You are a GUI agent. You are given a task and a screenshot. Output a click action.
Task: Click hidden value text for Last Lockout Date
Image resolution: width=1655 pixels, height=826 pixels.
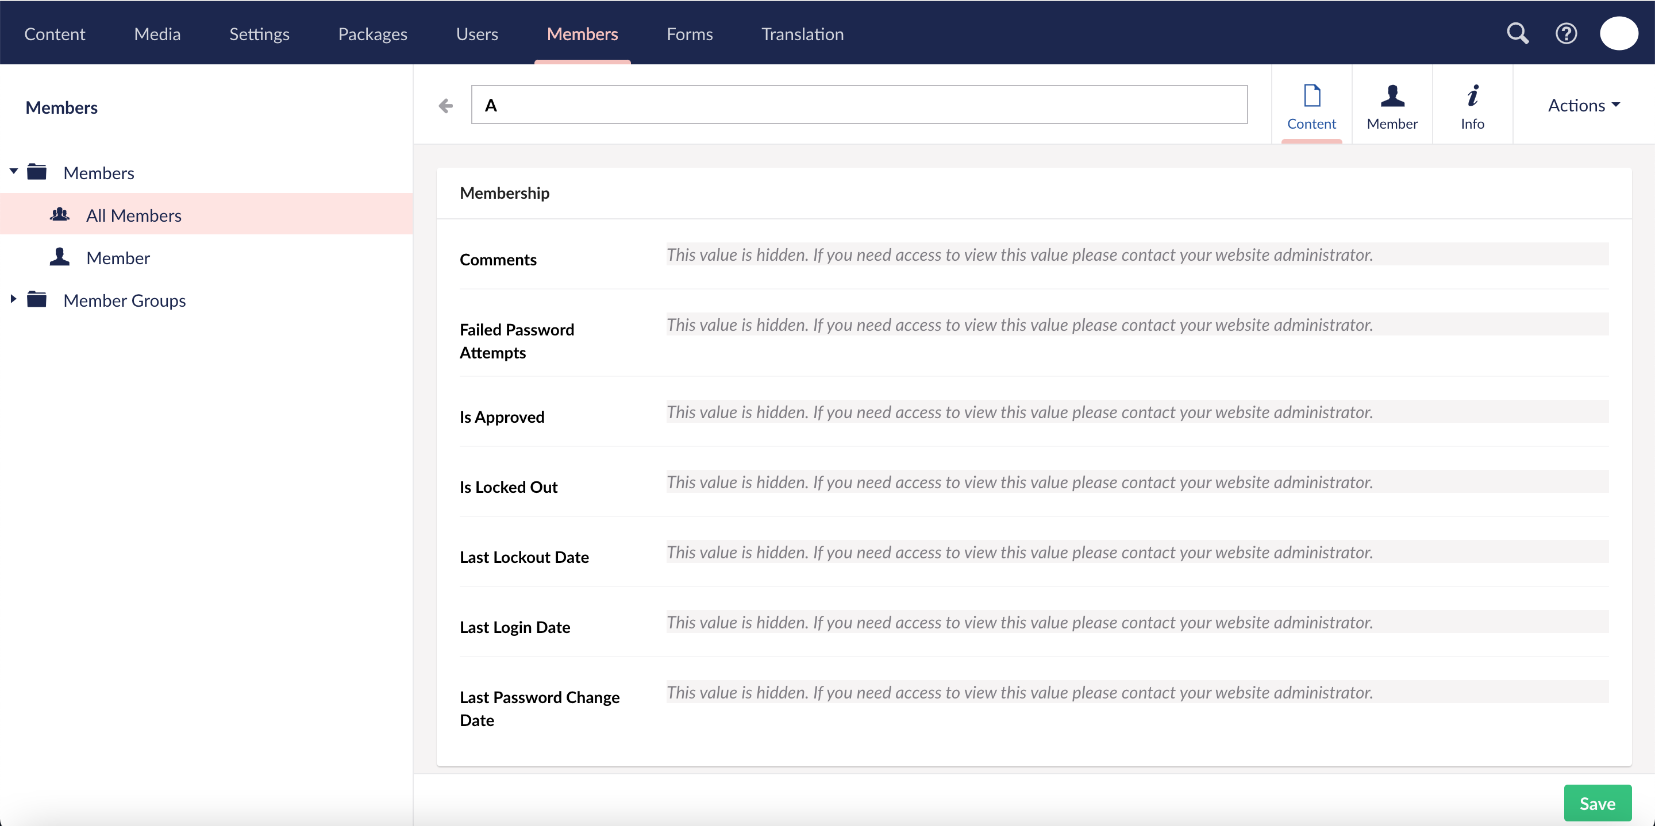[x=1019, y=552]
